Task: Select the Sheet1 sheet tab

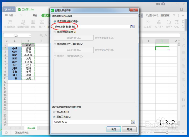Action: point(31,128)
